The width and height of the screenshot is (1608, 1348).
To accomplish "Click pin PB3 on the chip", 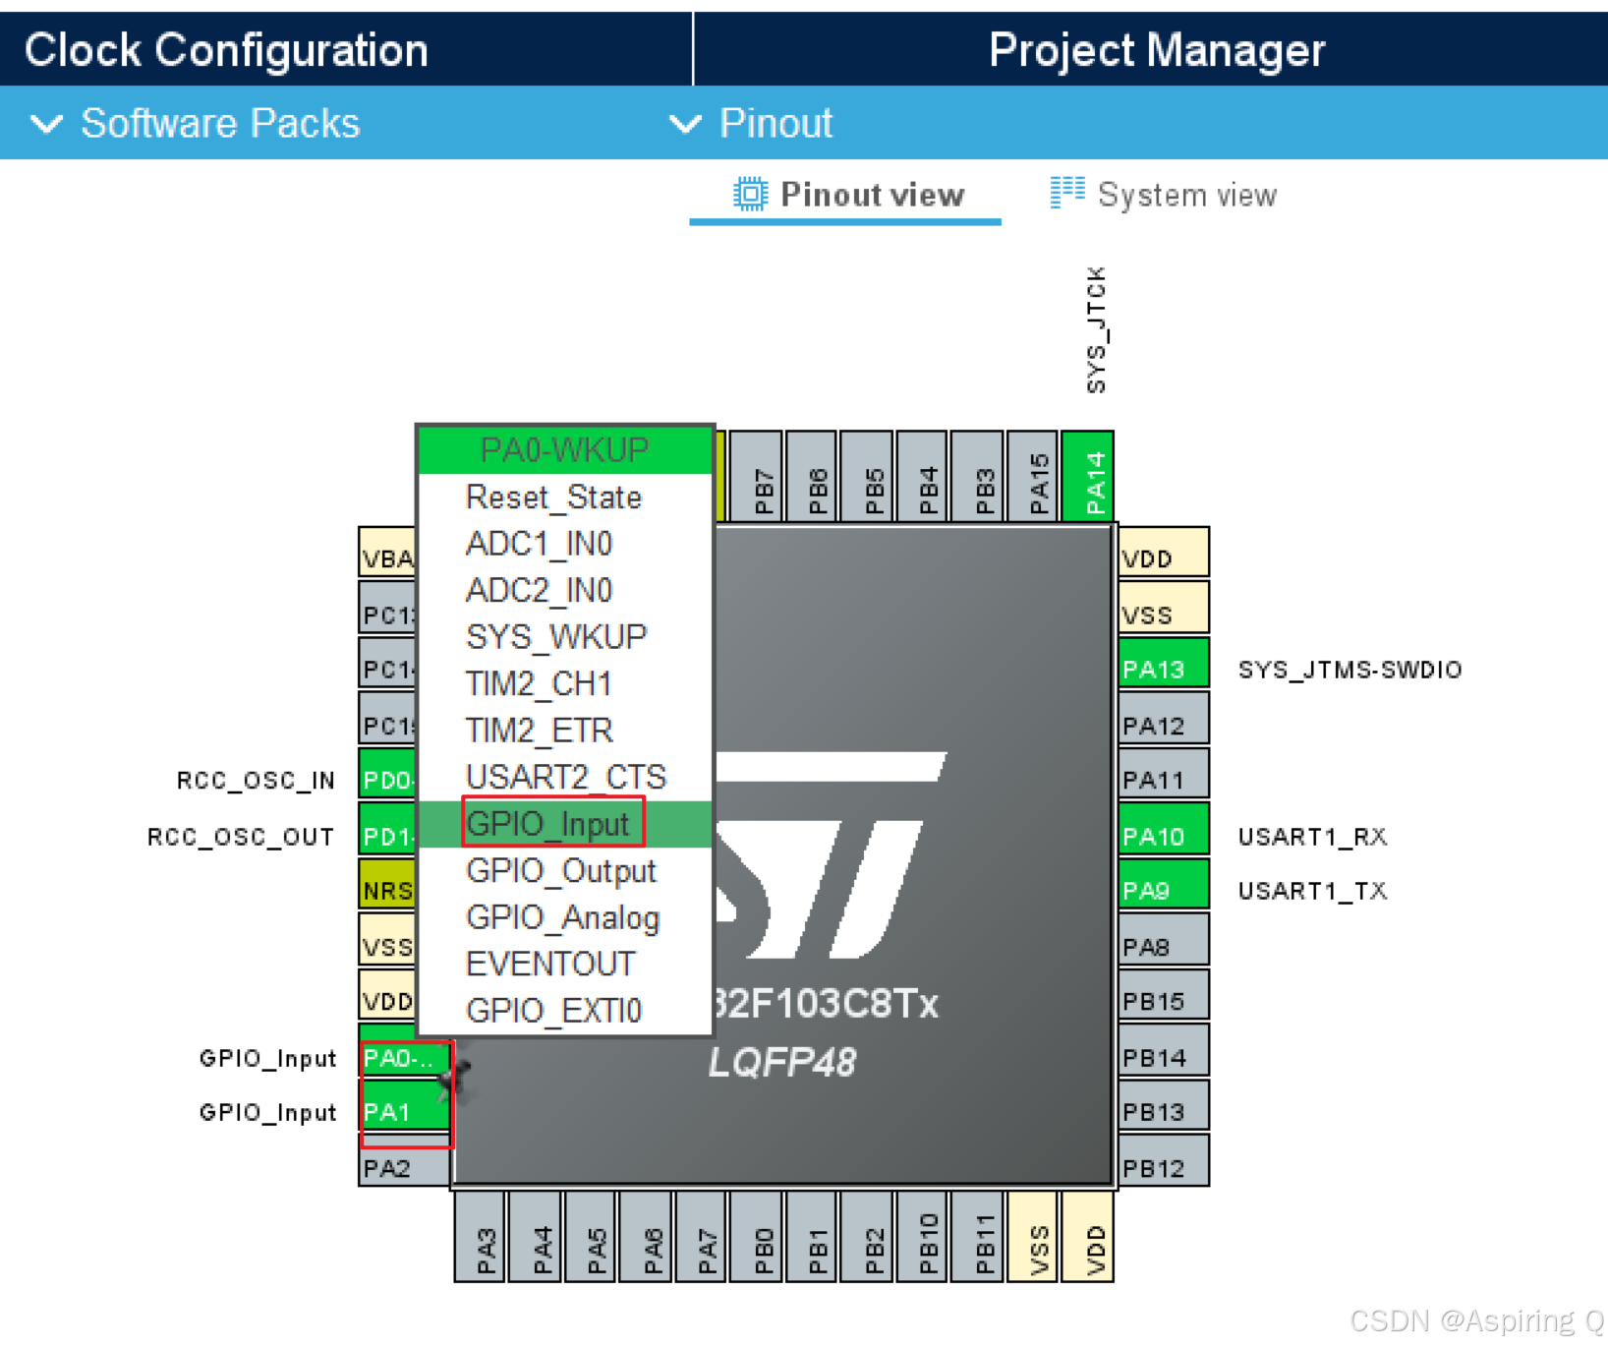I will pos(978,476).
